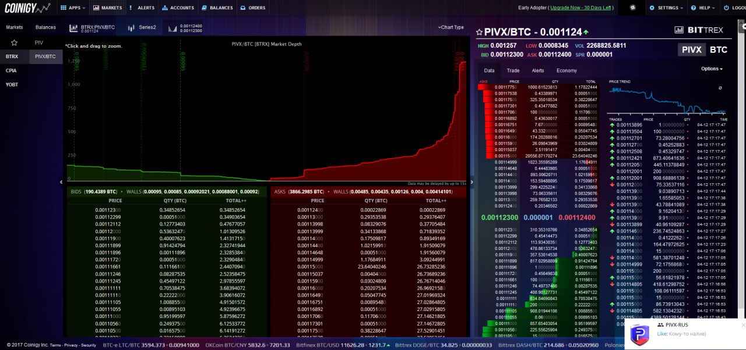The height and width of the screenshot is (350, 746).
Task: Click the red ask value 0.00112400 in spread row
Action: (x=576, y=217)
